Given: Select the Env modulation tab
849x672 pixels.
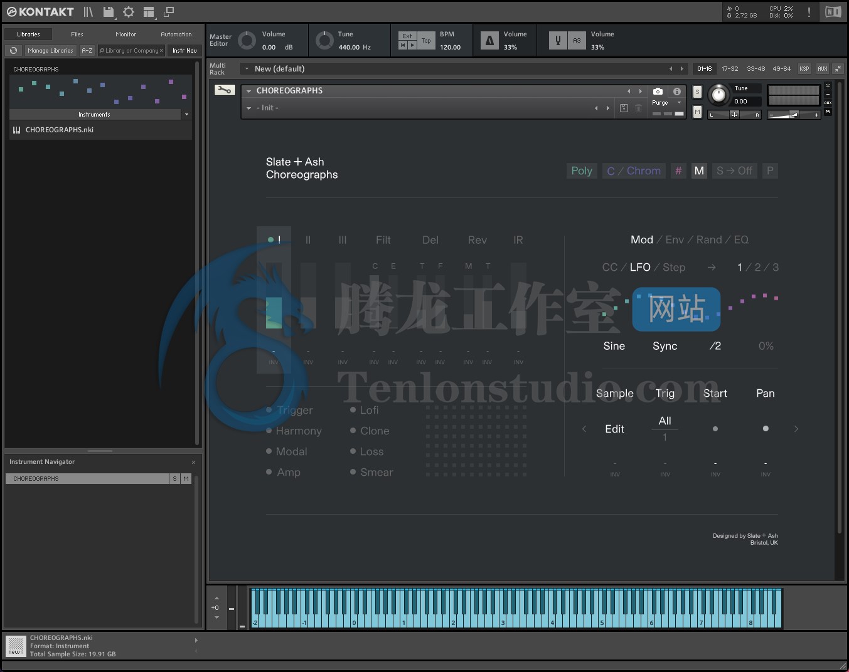Looking at the screenshot, I should (x=675, y=239).
